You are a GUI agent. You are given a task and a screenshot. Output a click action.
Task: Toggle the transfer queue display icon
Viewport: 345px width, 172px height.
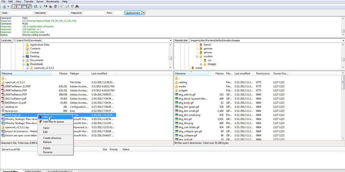click(29, 6)
